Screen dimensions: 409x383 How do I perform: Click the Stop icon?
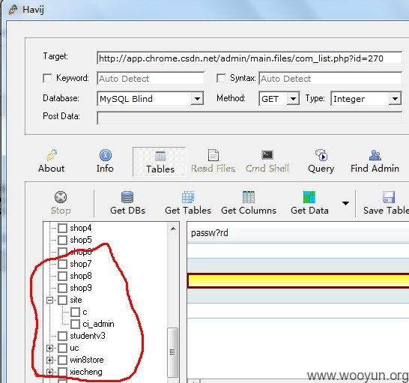(61, 197)
